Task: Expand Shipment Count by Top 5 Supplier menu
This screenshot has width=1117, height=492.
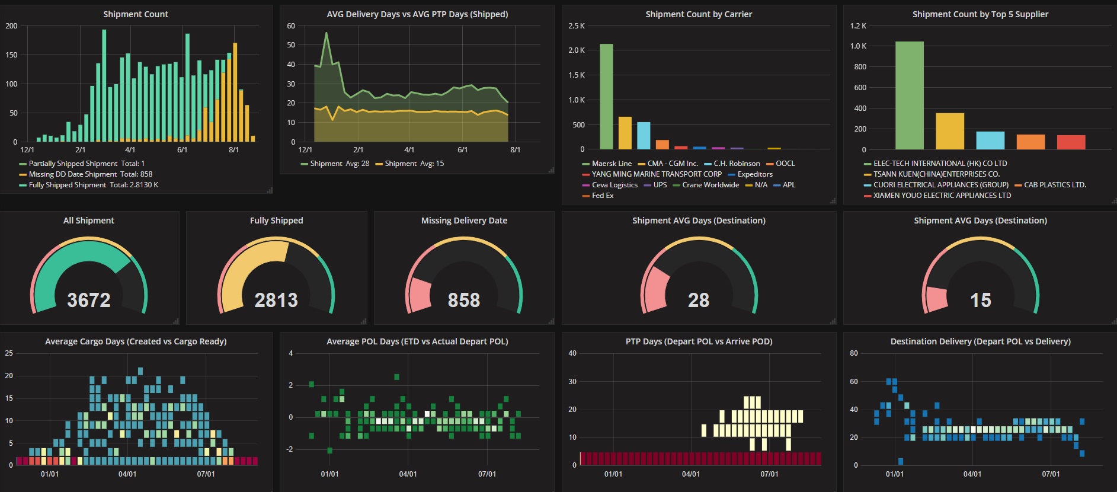Action: [x=980, y=14]
